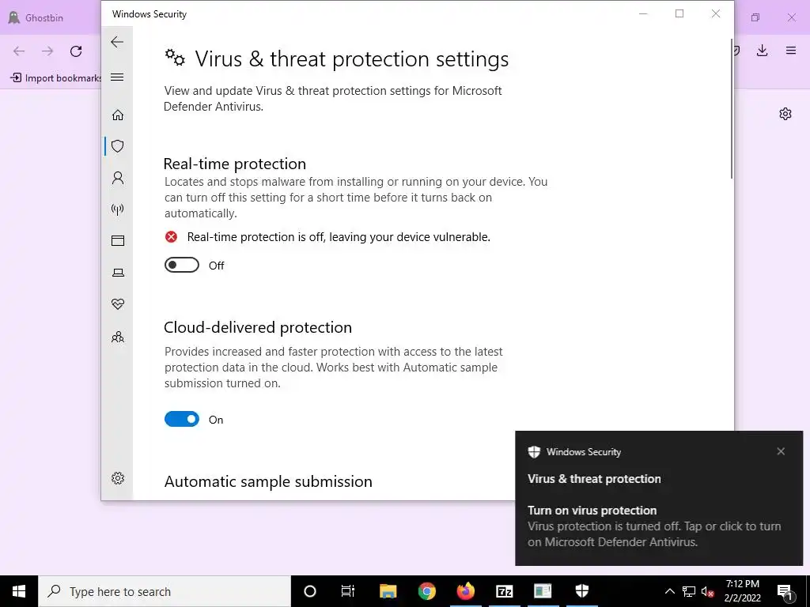Turn off Cloud-delivered protection toggle
The height and width of the screenshot is (607, 810).
[182, 419]
